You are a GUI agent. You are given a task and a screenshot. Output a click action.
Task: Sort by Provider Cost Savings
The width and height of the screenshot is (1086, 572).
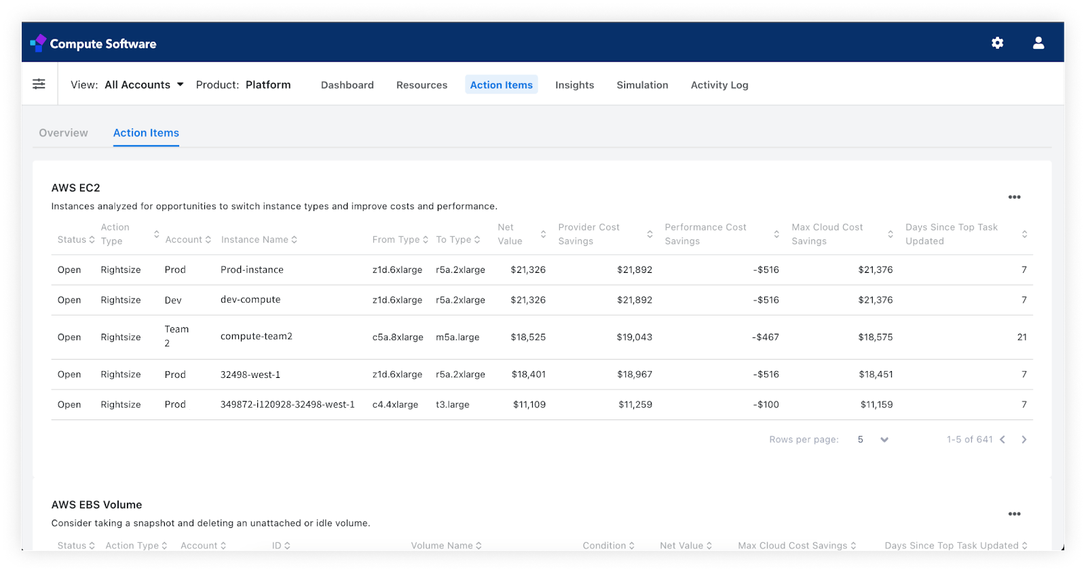tap(650, 234)
